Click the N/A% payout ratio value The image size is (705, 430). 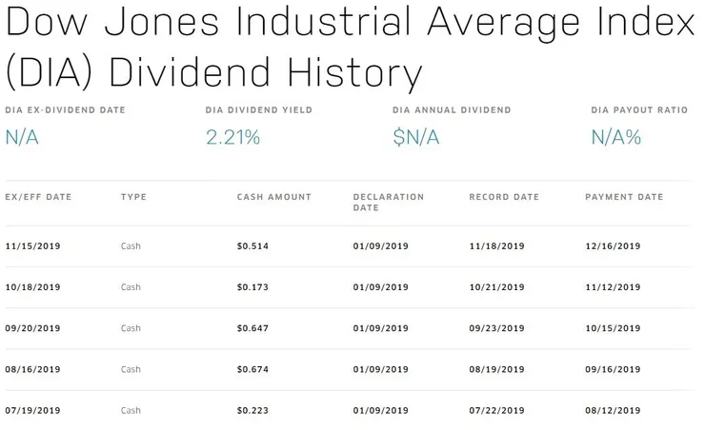pos(616,137)
